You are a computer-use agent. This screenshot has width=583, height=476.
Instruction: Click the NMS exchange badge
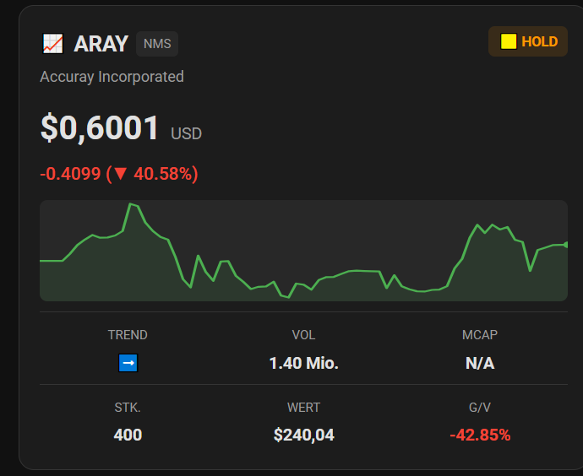[157, 44]
